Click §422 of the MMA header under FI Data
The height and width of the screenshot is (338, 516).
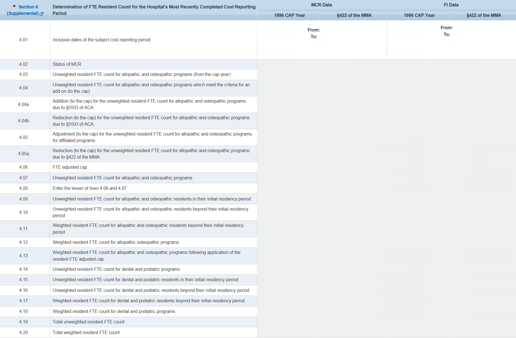tap(484, 15)
